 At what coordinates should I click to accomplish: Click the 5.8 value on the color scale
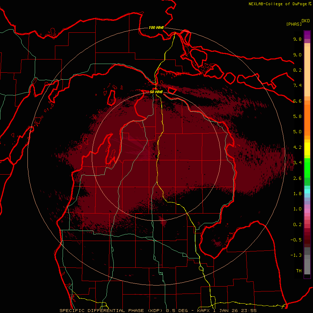pos(297,117)
